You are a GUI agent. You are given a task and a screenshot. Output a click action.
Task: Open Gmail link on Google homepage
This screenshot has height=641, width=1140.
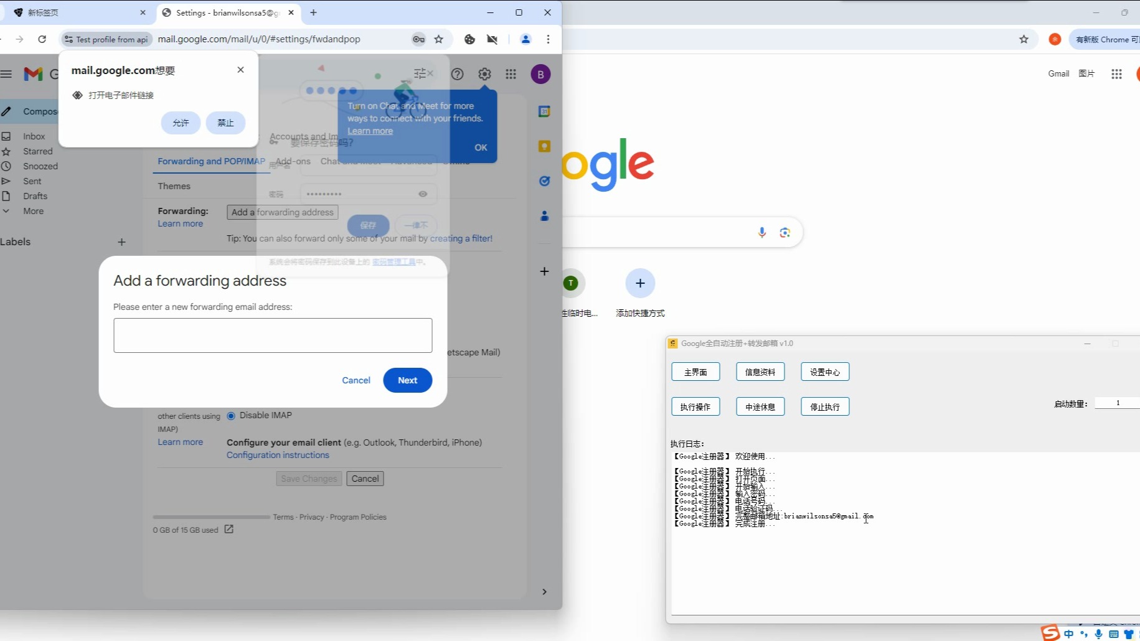coord(1058,73)
